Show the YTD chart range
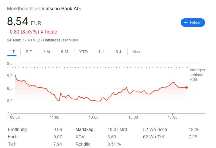The image size is (216, 148). click(x=84, y=52)
